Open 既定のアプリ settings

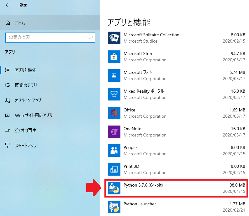click(x=50, y=85)
